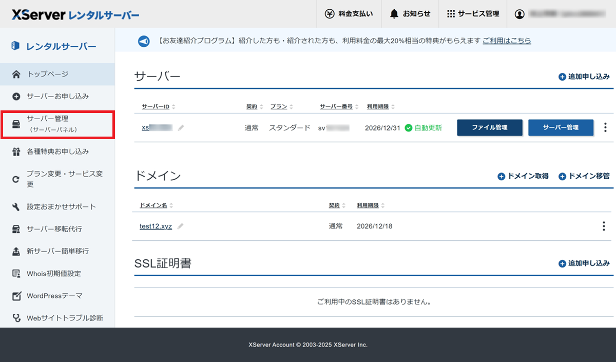616x362 pixels.
Task: Click the pencil icon beside the server ID
Action: [181, 128]
